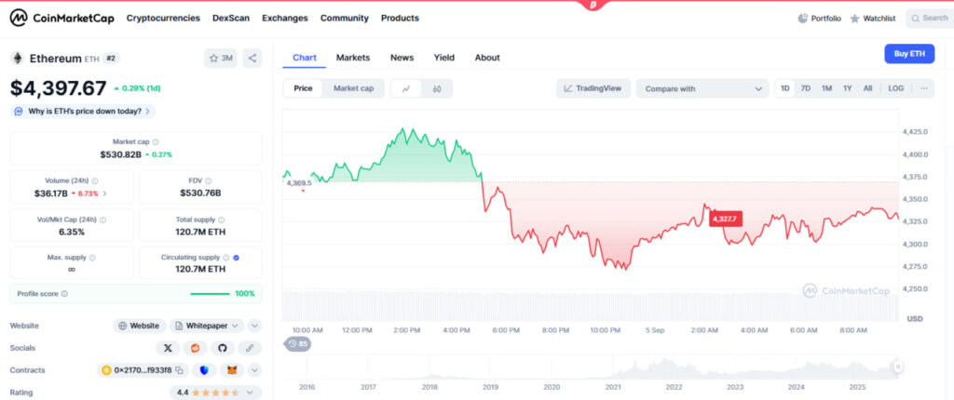Expand Volume (24h) details arrow
The height and width of the screenshot is (400, 954).
[x=104, y=193]
